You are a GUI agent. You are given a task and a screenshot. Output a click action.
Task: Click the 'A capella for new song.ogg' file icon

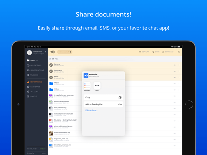click(x=51, y=96)
